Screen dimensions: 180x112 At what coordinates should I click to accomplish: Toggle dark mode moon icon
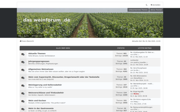coord(146,5)
